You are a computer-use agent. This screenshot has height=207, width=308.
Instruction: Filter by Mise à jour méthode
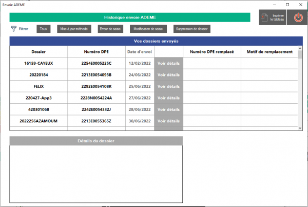pos(74,29)
